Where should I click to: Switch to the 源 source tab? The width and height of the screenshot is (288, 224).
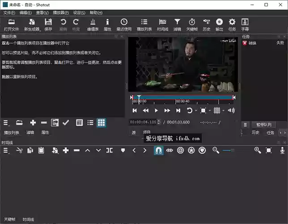[134, 133]
